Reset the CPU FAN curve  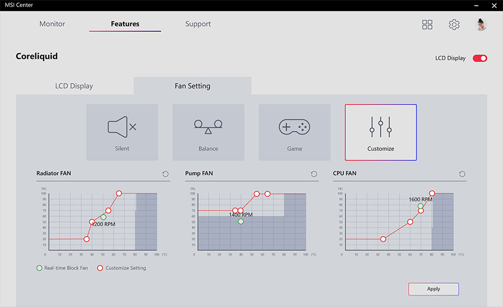click(x=462, y=174)
